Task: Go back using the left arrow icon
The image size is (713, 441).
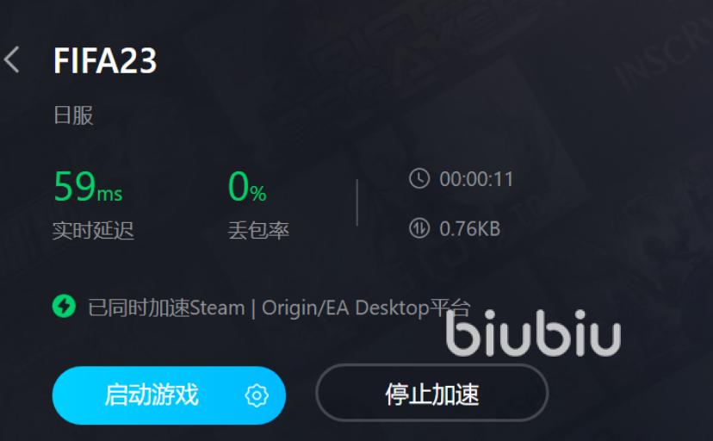Action: click(x=12, y=59)
